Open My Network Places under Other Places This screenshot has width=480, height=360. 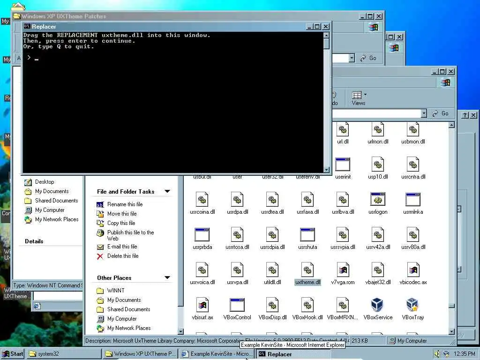(129, 328)
